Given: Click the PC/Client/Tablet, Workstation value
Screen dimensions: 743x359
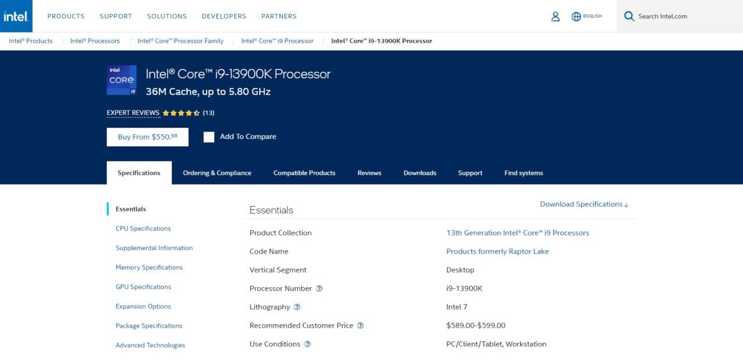Looking at the screenshot, I should [496, 344].
